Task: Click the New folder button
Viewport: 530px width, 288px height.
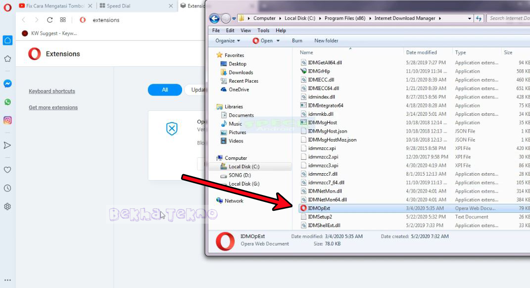Action: pyautogui.click(x=326, y=41)
